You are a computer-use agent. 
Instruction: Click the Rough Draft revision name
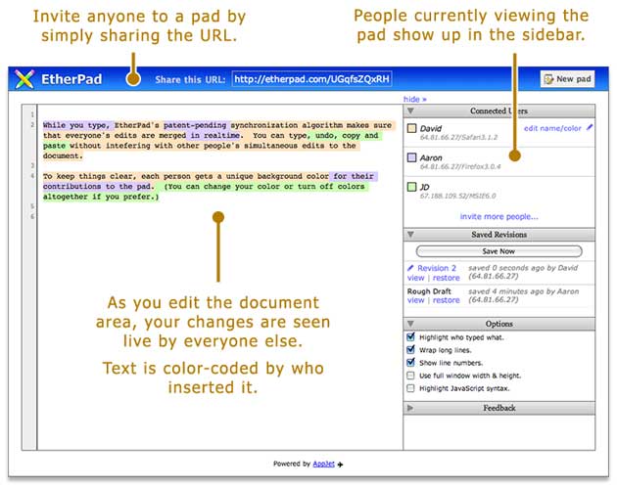tap(429, 291)
